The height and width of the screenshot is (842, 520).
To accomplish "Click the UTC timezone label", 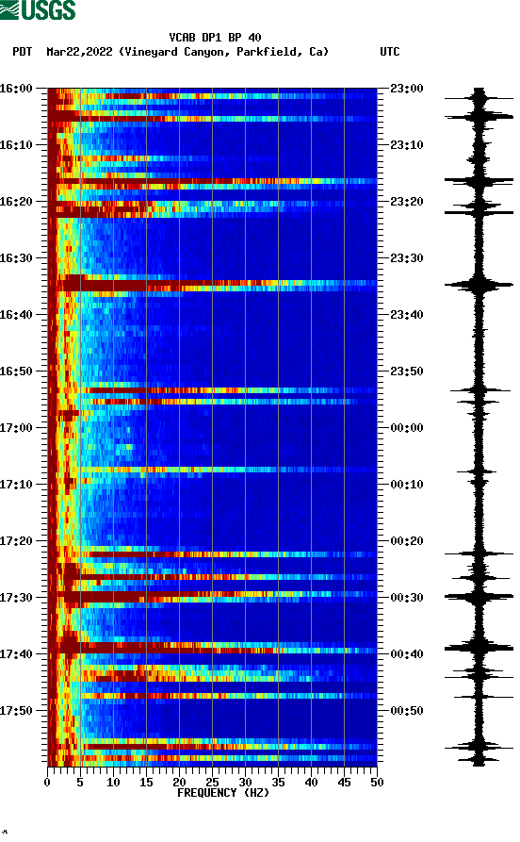I will pos(390,52).
